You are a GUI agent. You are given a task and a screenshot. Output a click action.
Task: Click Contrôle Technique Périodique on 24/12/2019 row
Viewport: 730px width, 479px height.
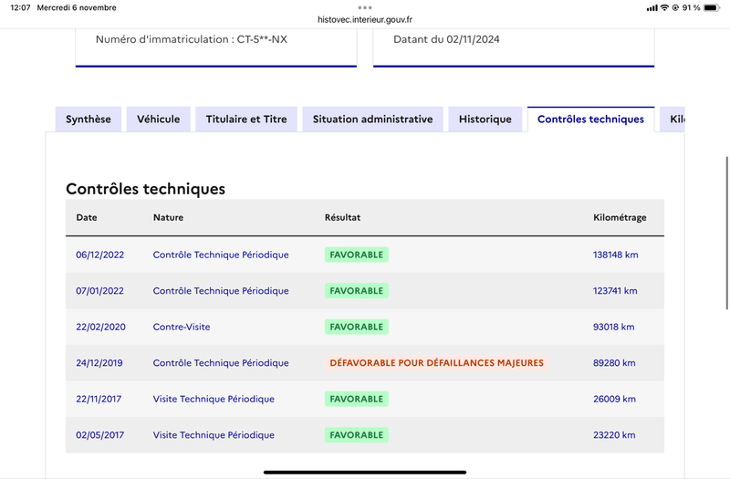[x=221, y=363]
